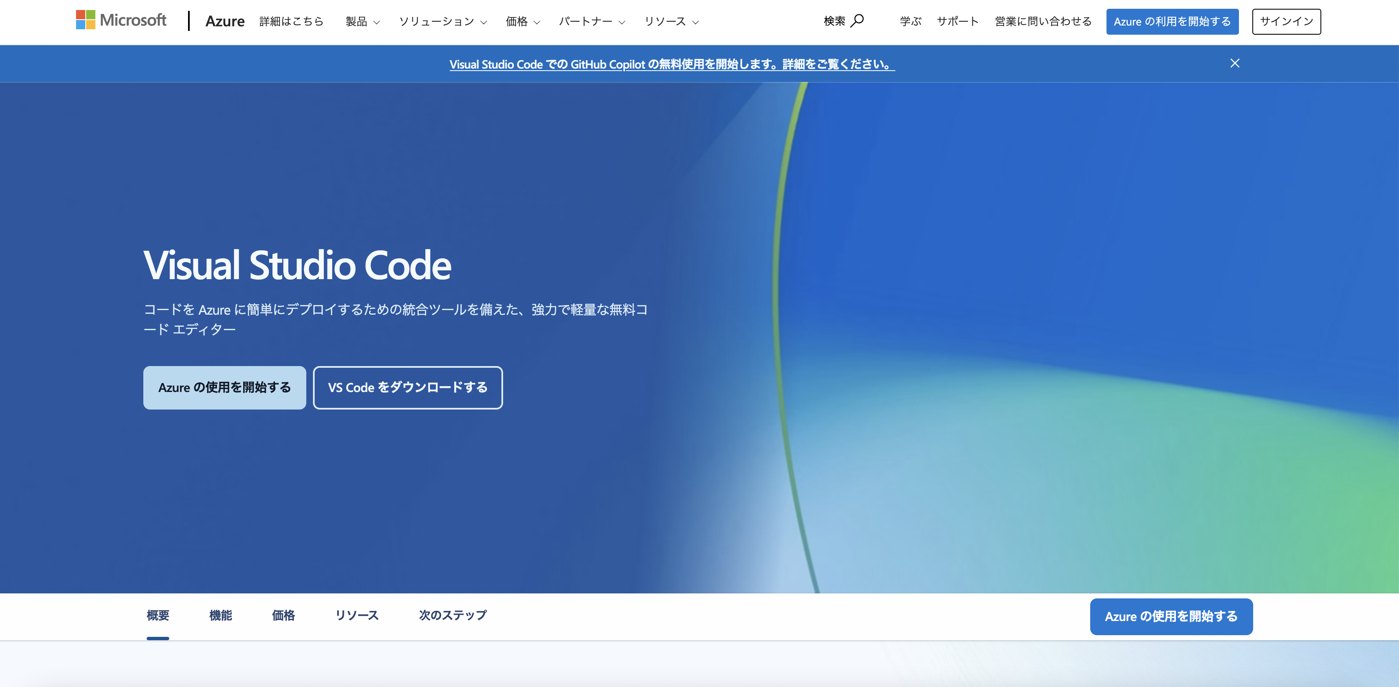Viewport: 1399px width, 687px height.
Task: Click VS Code をダウンロードする button
Action: (x=407, y=387)
